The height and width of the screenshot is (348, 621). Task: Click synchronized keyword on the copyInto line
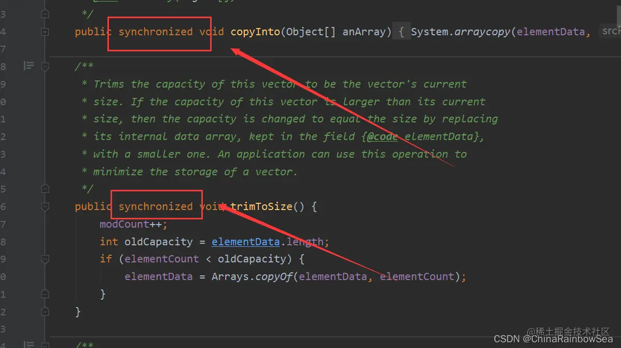coord(156,32)
